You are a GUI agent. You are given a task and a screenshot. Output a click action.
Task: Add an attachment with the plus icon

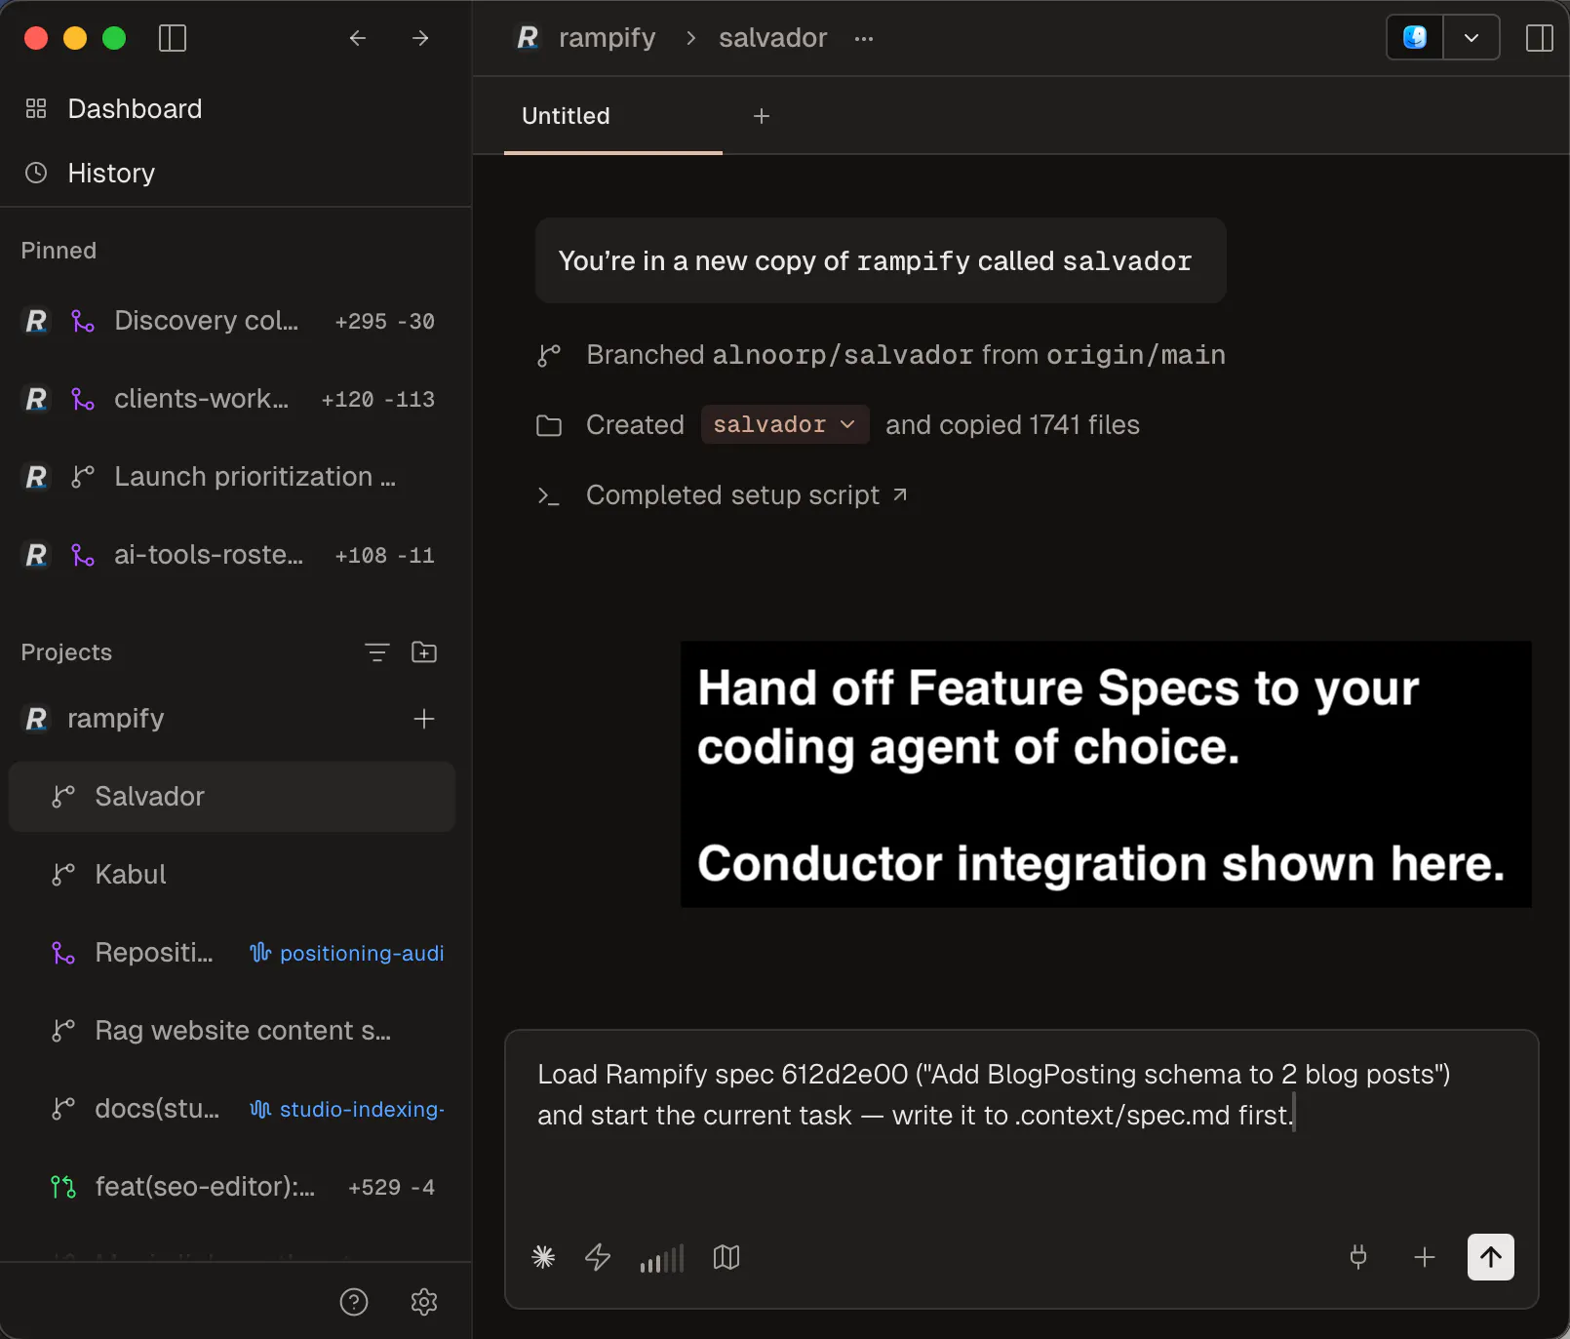click(x=1425, y=1257)
